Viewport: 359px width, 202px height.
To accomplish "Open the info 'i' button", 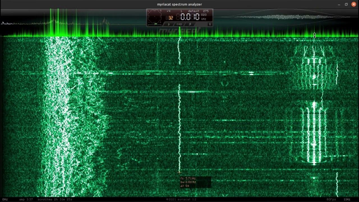I will tap(210, 24).
